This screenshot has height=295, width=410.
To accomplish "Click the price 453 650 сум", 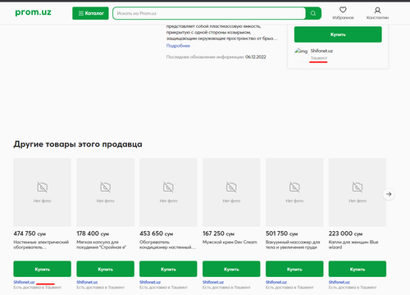I will [x=157, y=234].
